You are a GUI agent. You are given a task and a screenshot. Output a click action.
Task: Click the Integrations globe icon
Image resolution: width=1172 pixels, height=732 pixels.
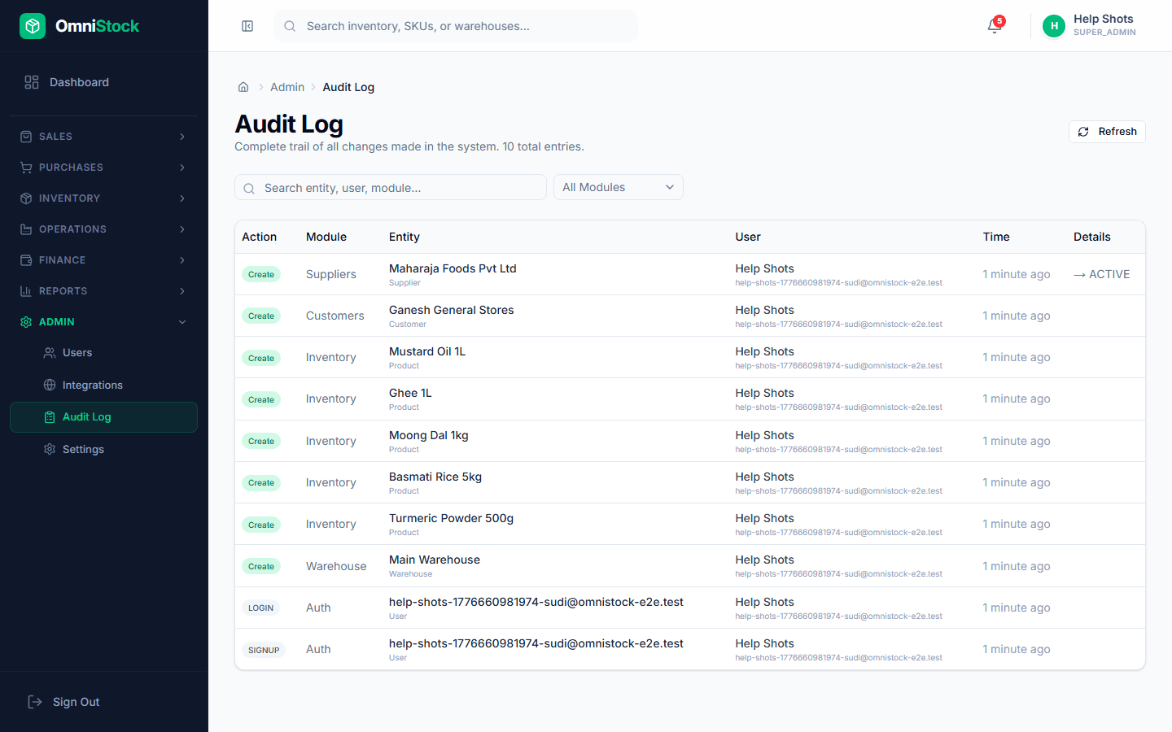(50, 385)
